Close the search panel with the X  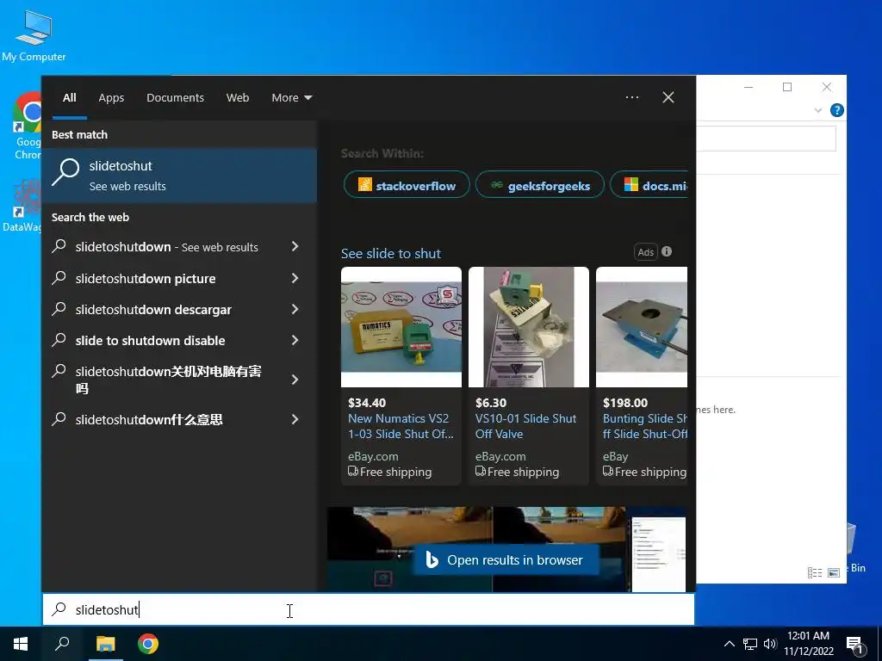tap(668, 97)
